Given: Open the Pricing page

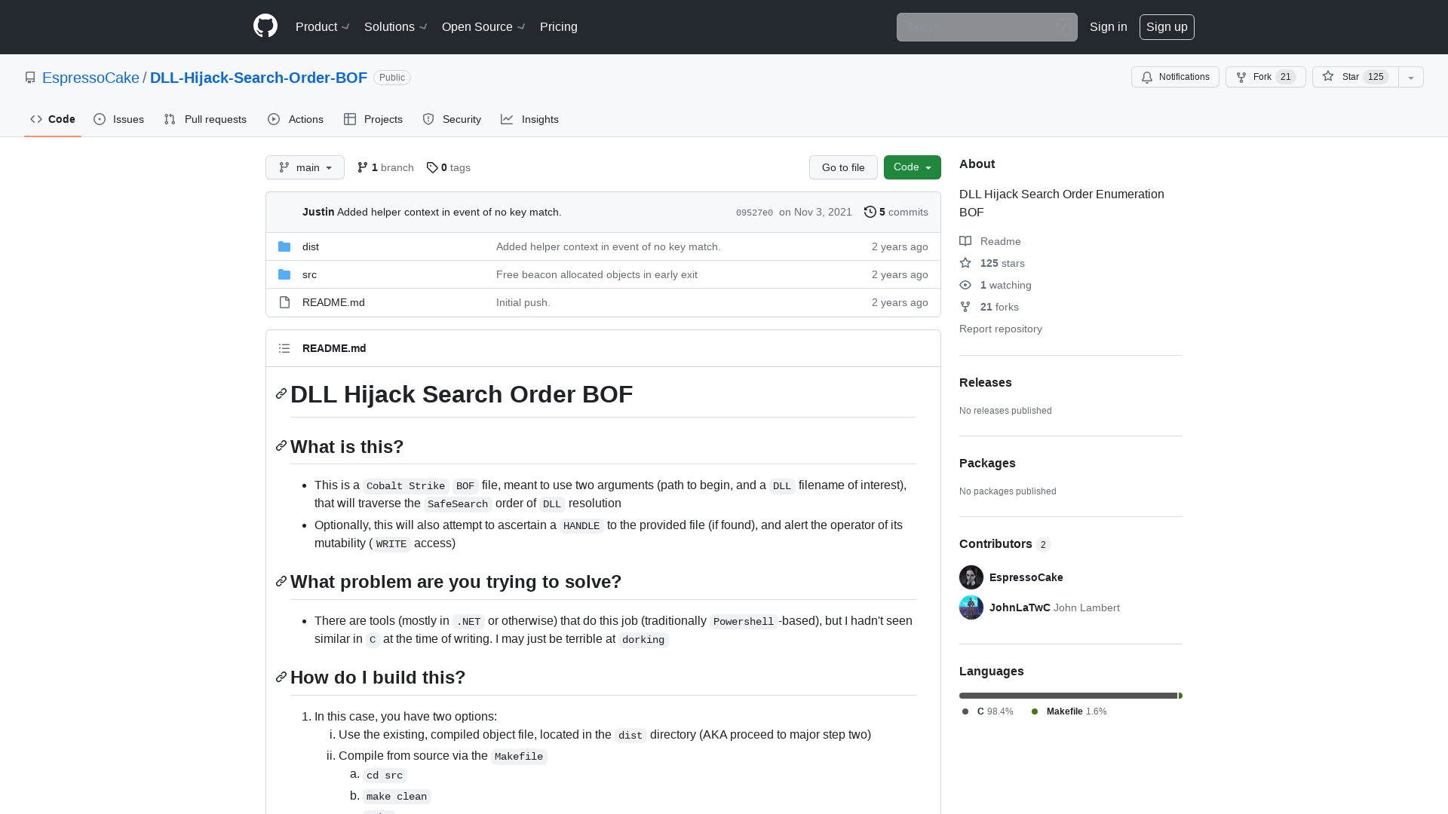Looking at the screenshot, I should pyautogui.click(x=559, y=26).
